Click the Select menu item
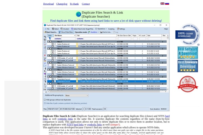 [55, 29]
